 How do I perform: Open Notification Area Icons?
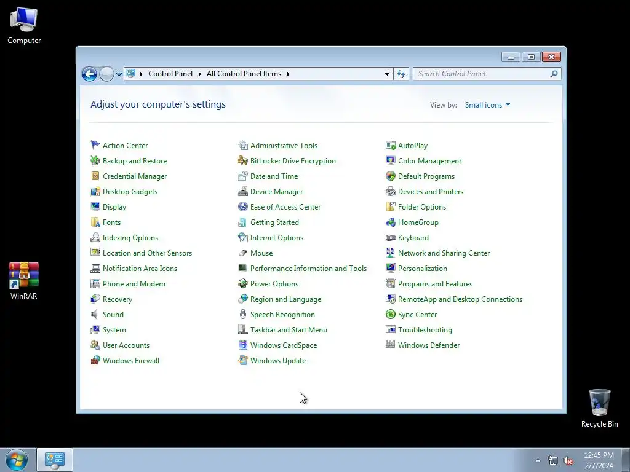pos(140,268)
